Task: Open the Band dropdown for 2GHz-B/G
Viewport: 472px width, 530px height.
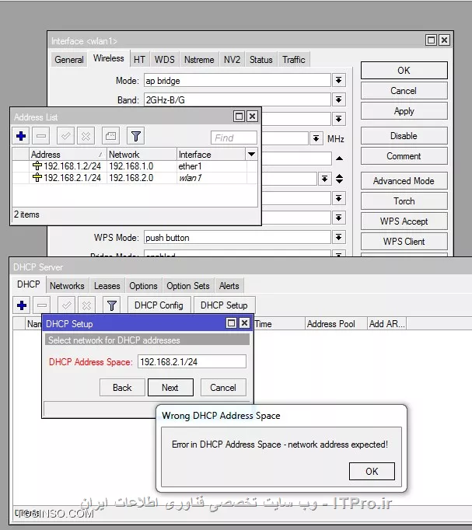Action: 339,99
